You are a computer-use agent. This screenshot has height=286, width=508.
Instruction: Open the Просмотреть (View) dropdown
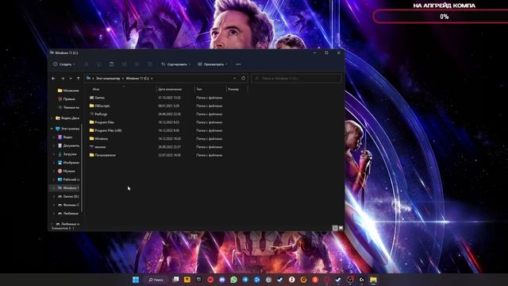[213, 64]
